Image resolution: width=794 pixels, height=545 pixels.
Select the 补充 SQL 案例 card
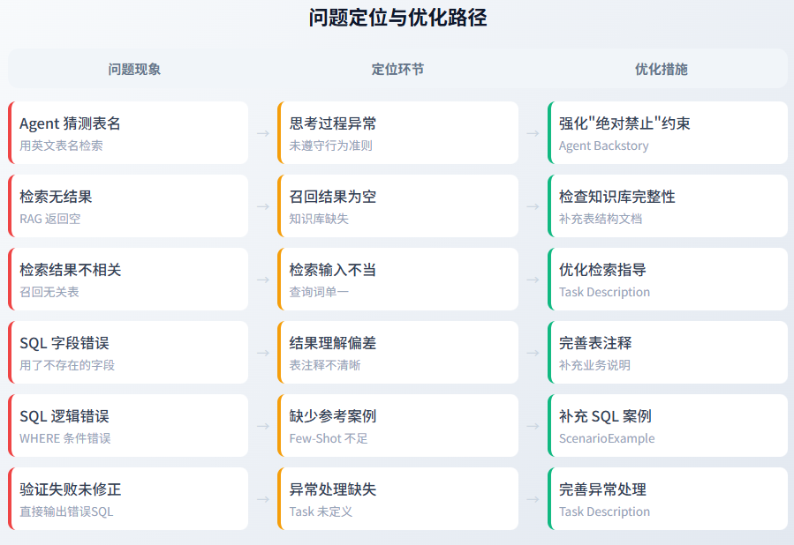(668, 426)
